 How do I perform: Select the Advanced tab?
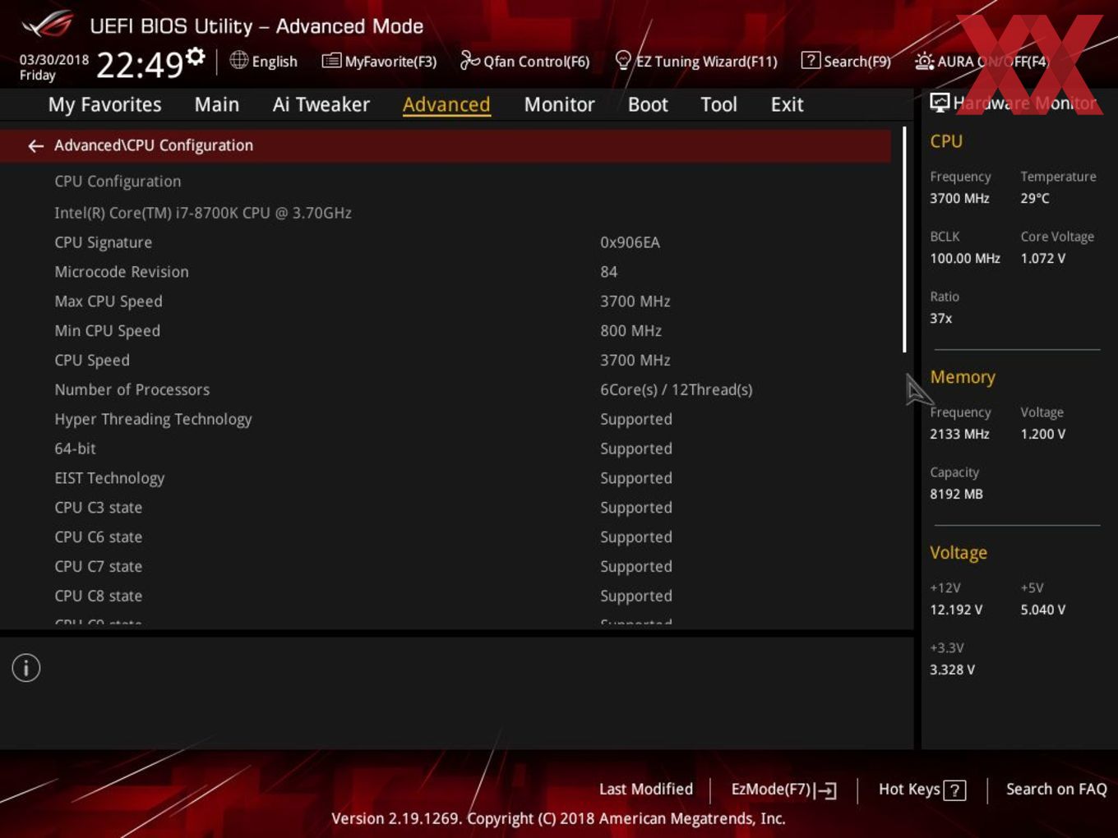446,104
